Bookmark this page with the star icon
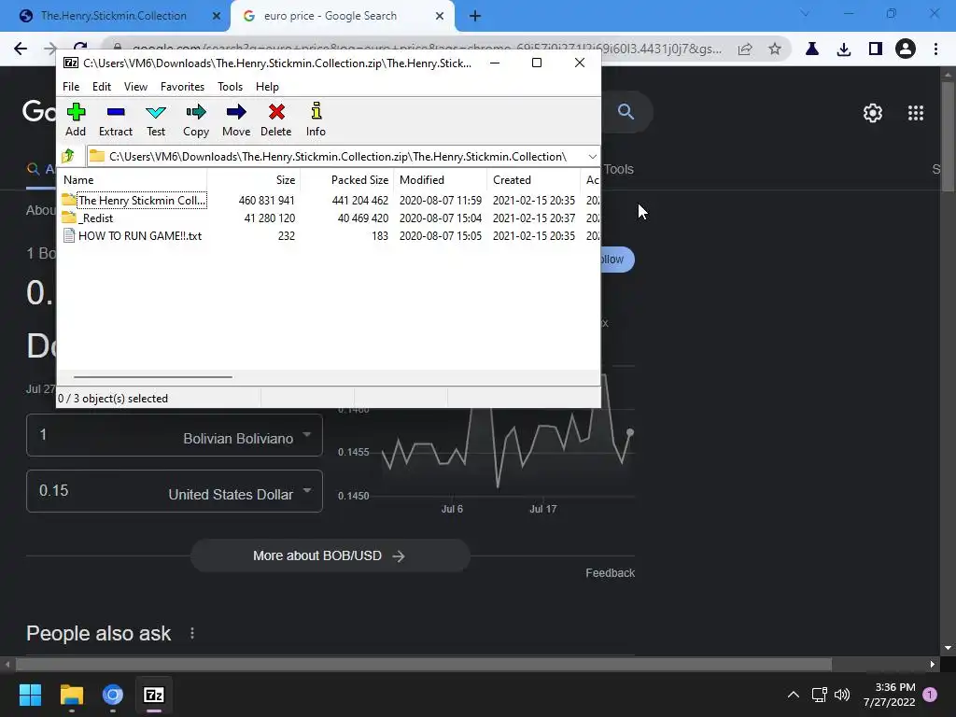 774,49
